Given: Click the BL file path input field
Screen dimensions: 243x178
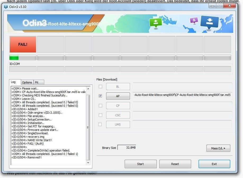Looking at the screenshot, I should [x=182, y=87].
